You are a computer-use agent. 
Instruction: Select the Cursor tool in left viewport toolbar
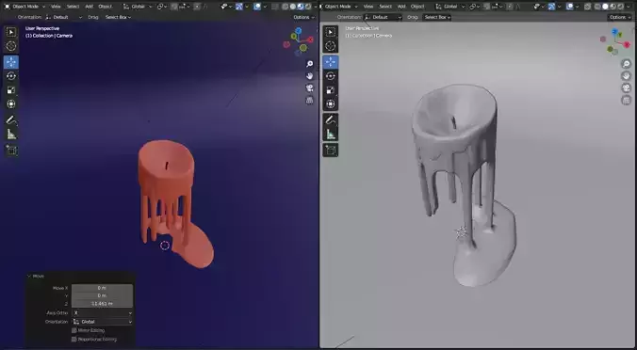pos(11,46)
